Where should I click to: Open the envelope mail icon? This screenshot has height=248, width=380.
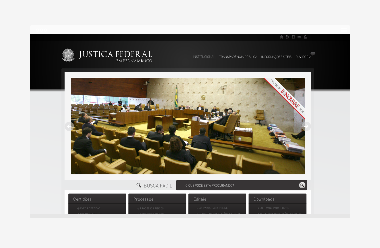(x=299, y=37)
